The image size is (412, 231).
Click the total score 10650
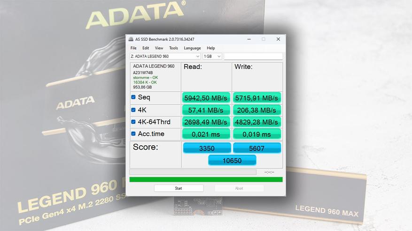pos(232,160)
